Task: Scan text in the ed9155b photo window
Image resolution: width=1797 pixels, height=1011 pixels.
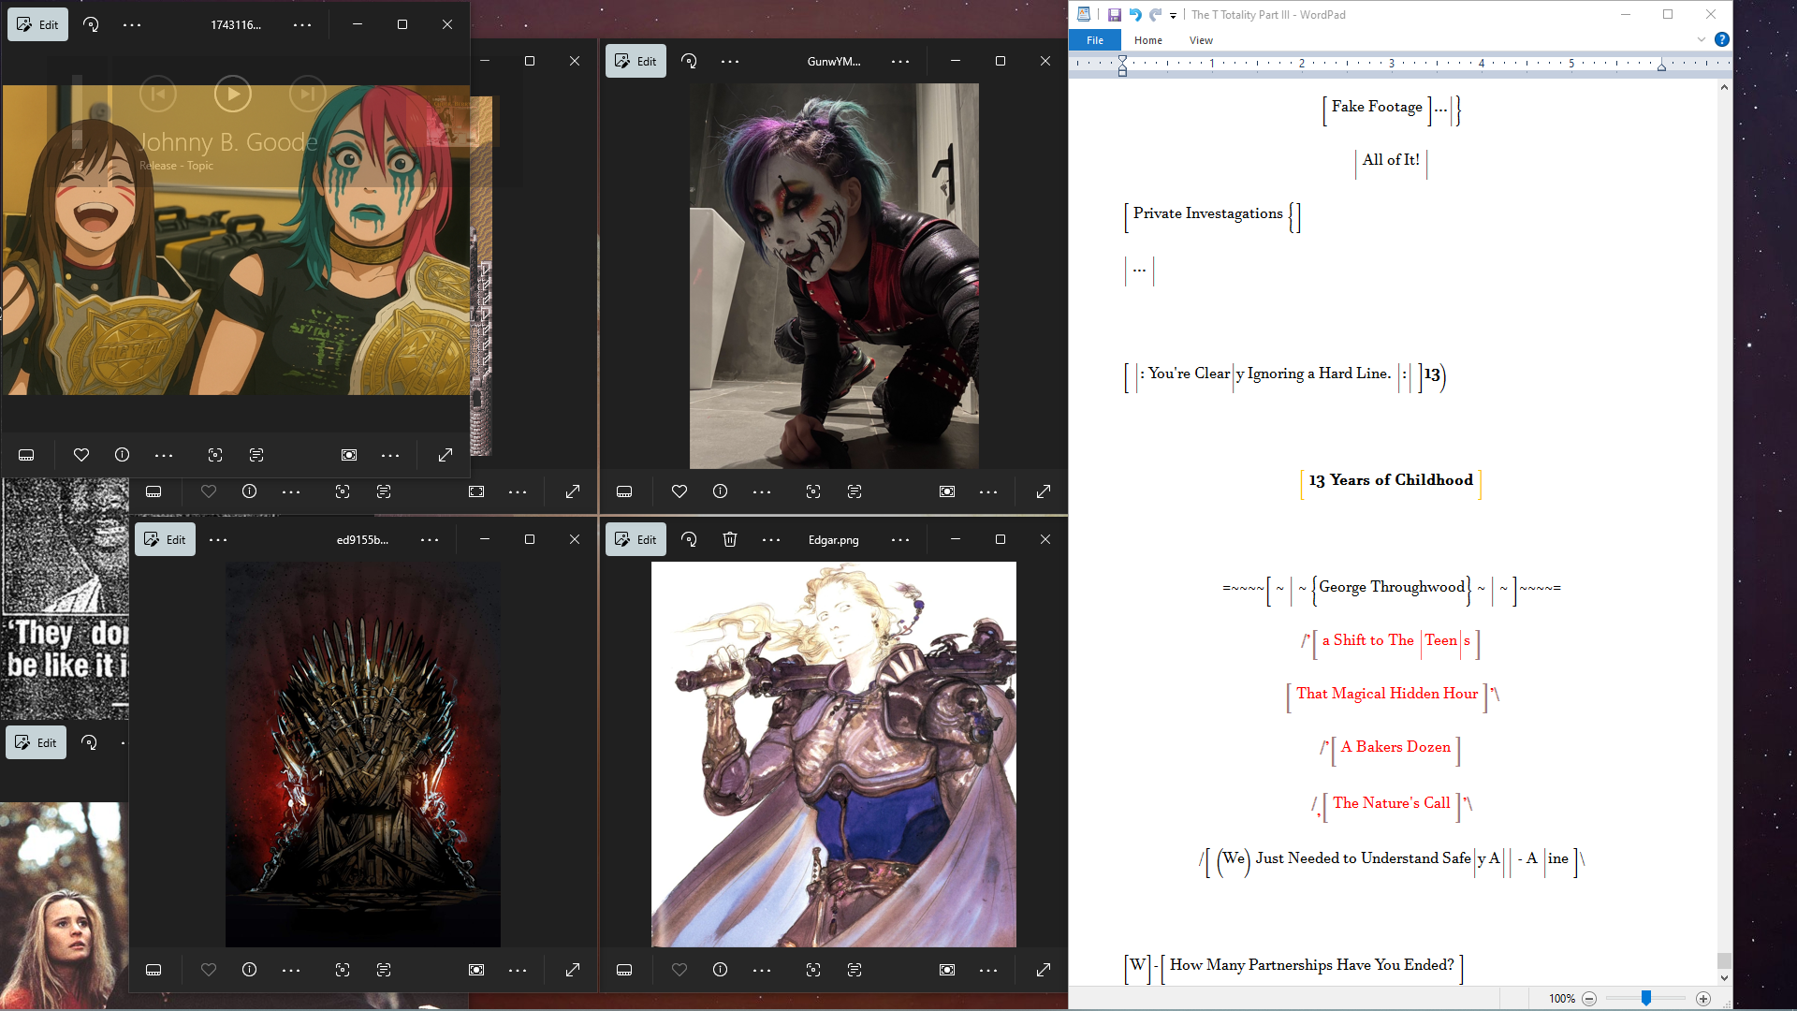Action: click(x=384, y=970)
